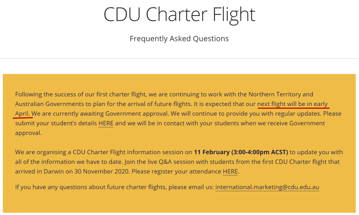Click the text '30 November 2020'
The height and width of the screenshot is (215, 359).
click(x=101, y=172)
